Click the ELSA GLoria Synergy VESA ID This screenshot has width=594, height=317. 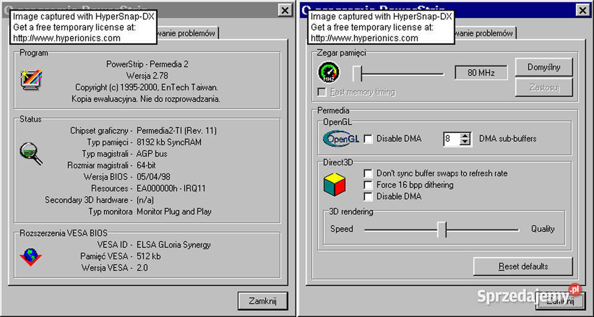[173, 245]
